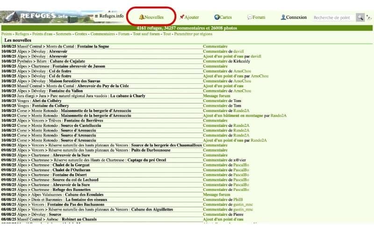Go to the Forum speech bubble item

256,17
